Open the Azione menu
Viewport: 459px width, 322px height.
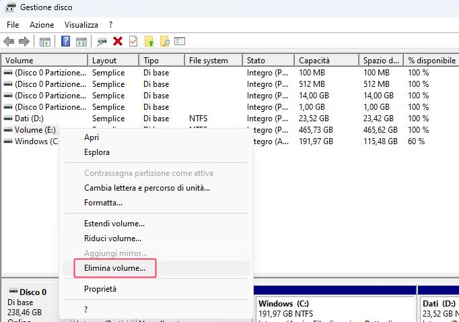(x=42, y=25)
